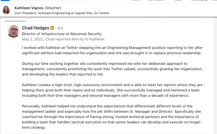The image size is (217, 134).
Task: Open Jobs in the top navigation bar
Action: [178, 0]
